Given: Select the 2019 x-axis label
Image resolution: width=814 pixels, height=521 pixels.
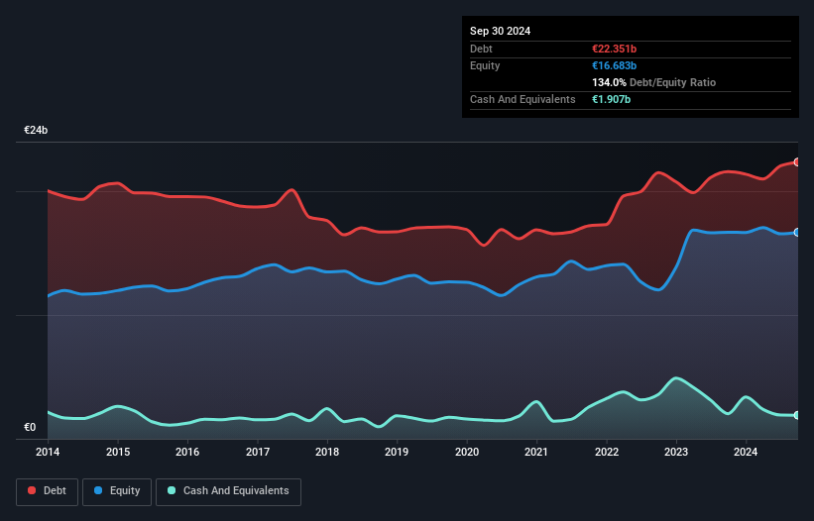Looking at the screenshot, I should click(x=397, y=452).
